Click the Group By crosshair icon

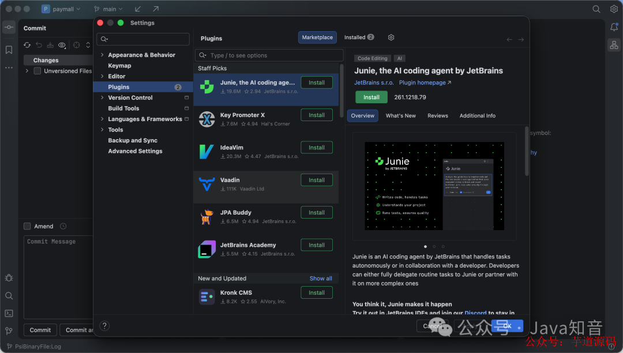point(76,45)
